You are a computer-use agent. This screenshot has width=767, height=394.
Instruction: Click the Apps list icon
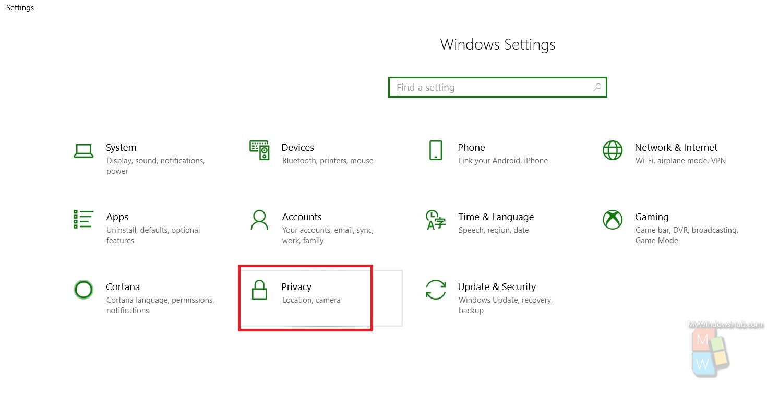click(83, 219)
